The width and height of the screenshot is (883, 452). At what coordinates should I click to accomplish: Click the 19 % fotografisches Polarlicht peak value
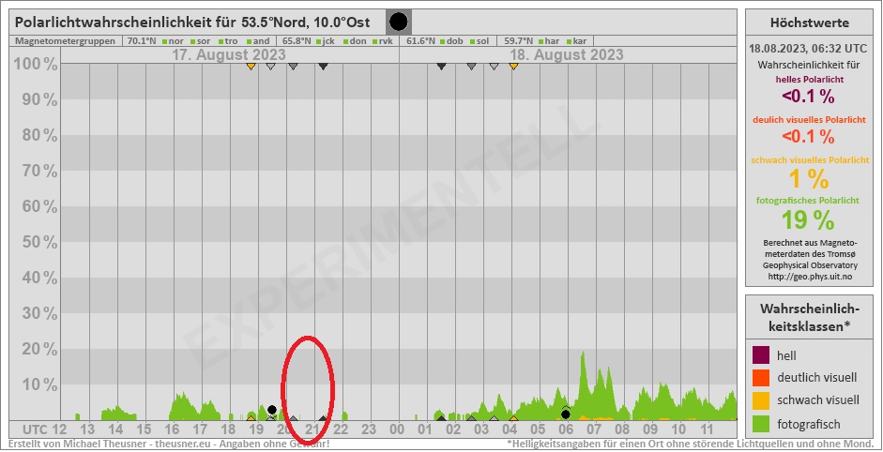click(808, 219)
